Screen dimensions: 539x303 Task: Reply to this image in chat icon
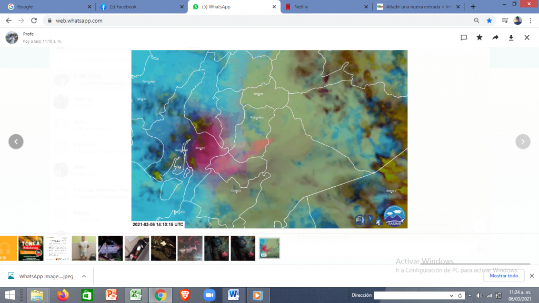click(x=464, y=37)
